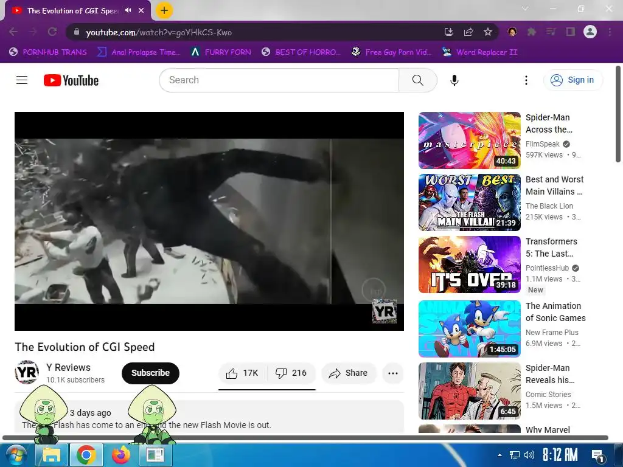Open YouTube settings three-dot menu
This screenshot has width=623, height=467.
point(526,80)
